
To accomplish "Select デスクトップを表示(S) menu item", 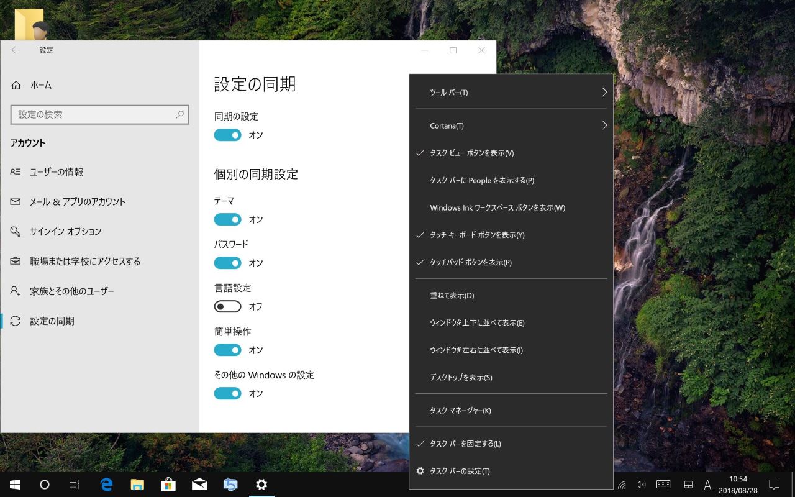I will [511, 378].
